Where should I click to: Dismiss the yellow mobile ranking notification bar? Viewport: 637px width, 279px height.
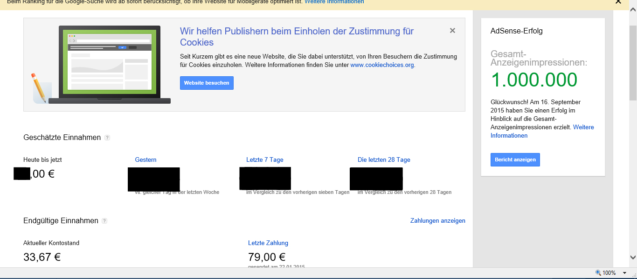tap(618, 2)
